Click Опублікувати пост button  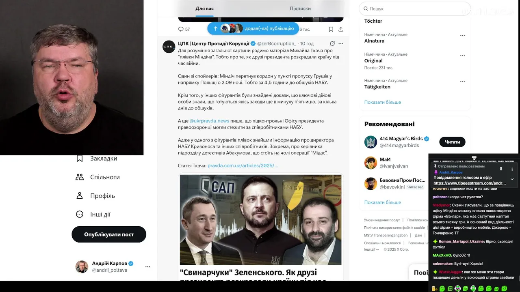[x=109, y=234]
